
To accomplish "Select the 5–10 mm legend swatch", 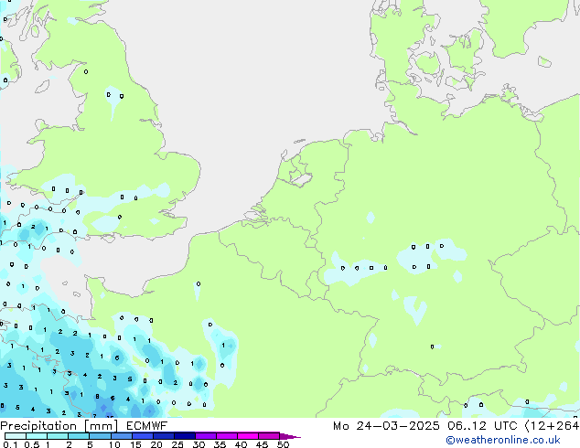I will pos(100,436).
